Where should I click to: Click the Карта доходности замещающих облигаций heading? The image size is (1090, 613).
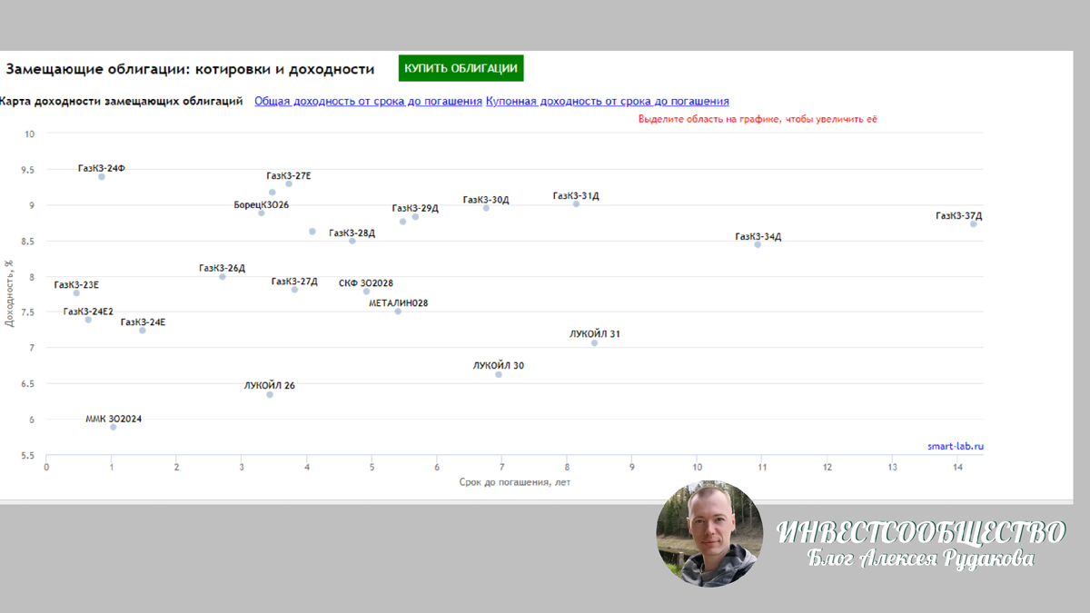coord(121,101)
